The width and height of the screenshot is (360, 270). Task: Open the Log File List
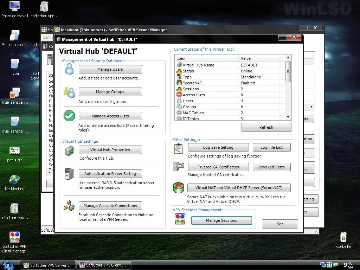(272, 147)
